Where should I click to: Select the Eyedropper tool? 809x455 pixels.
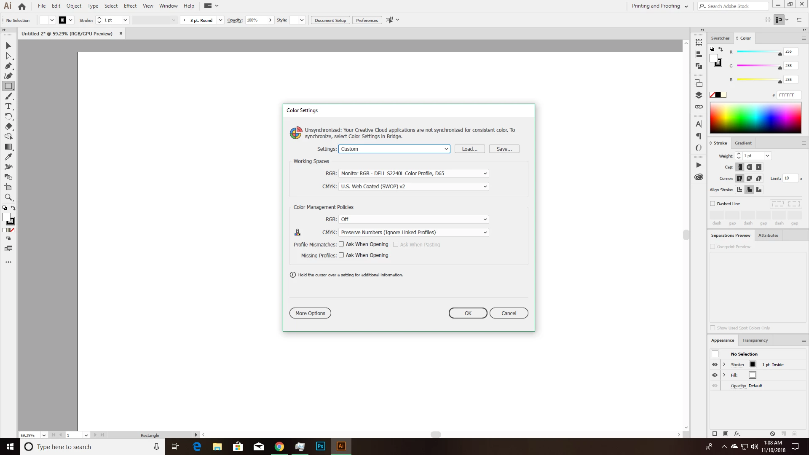tap(8, 157)
